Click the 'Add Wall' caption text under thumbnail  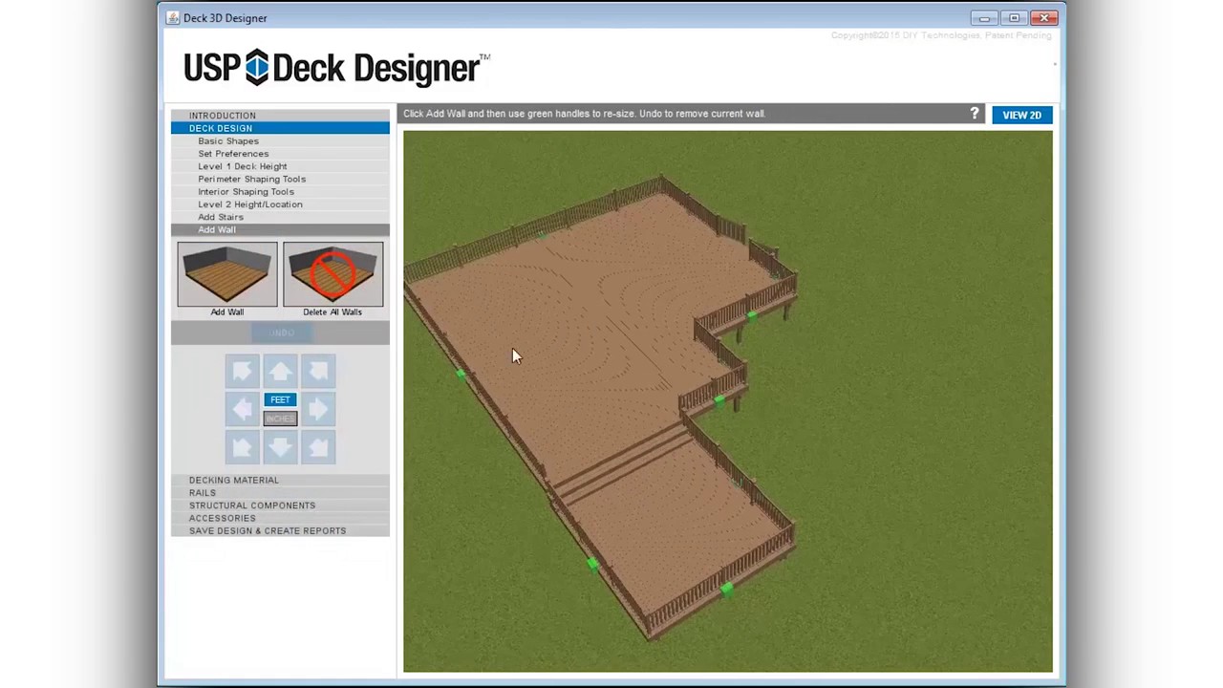click(227, 312)
